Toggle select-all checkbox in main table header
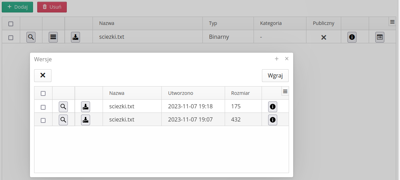400x180 pixels. 11,24
